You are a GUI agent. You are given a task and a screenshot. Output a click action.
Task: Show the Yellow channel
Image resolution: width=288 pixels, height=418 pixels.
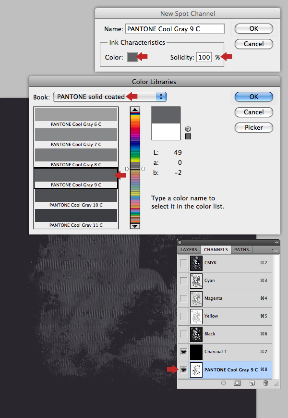tap(183, 316)
